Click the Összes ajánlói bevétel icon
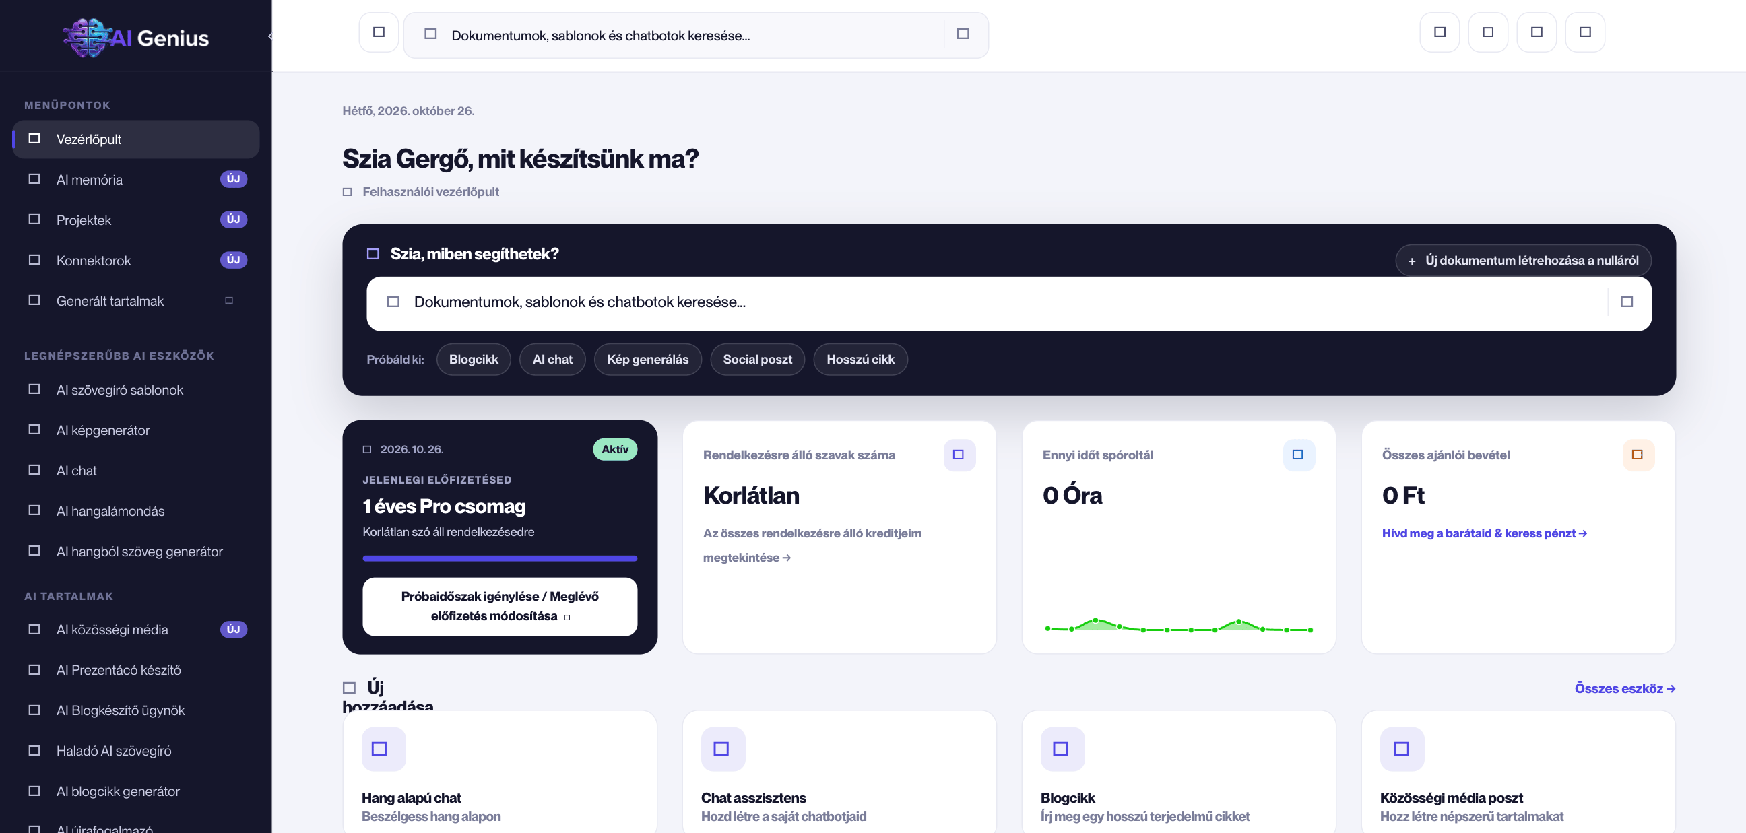The image size is (1746, 833). tap(1638, 455)
